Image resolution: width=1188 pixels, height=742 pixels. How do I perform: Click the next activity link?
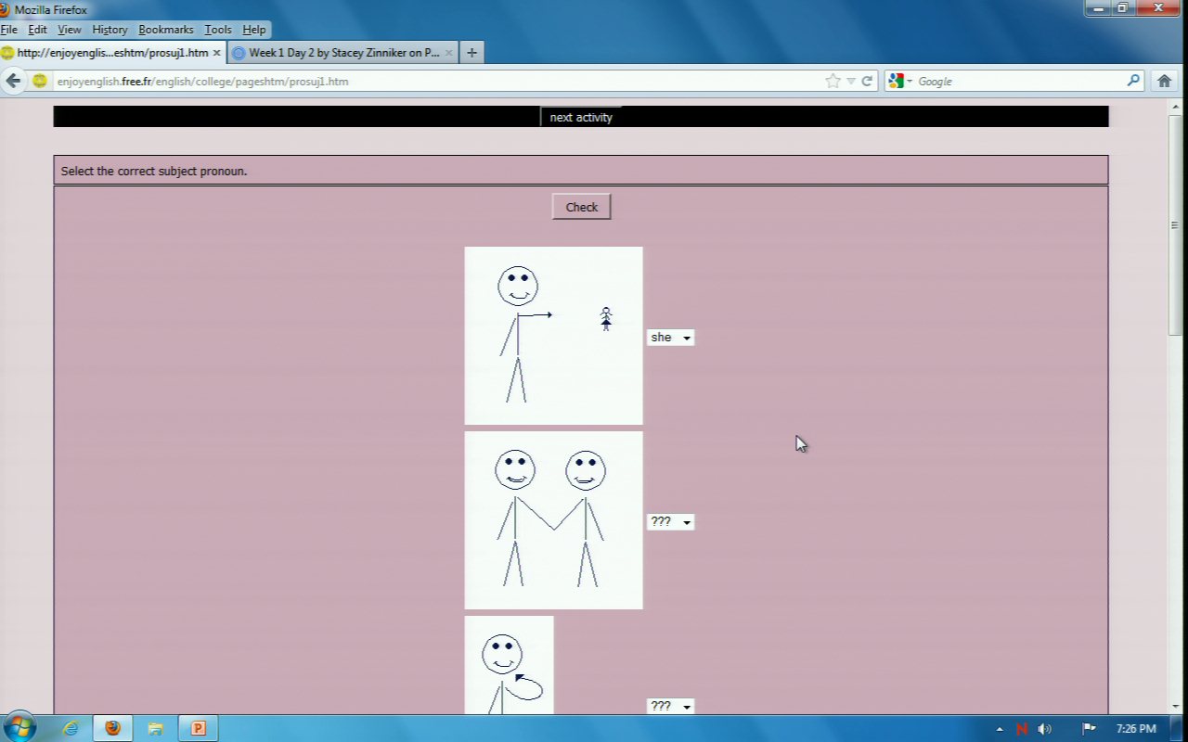tap(581, 118)
